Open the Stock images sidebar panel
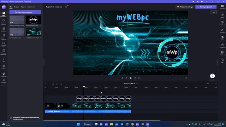226x127 pixels. [x=4, y=52]
